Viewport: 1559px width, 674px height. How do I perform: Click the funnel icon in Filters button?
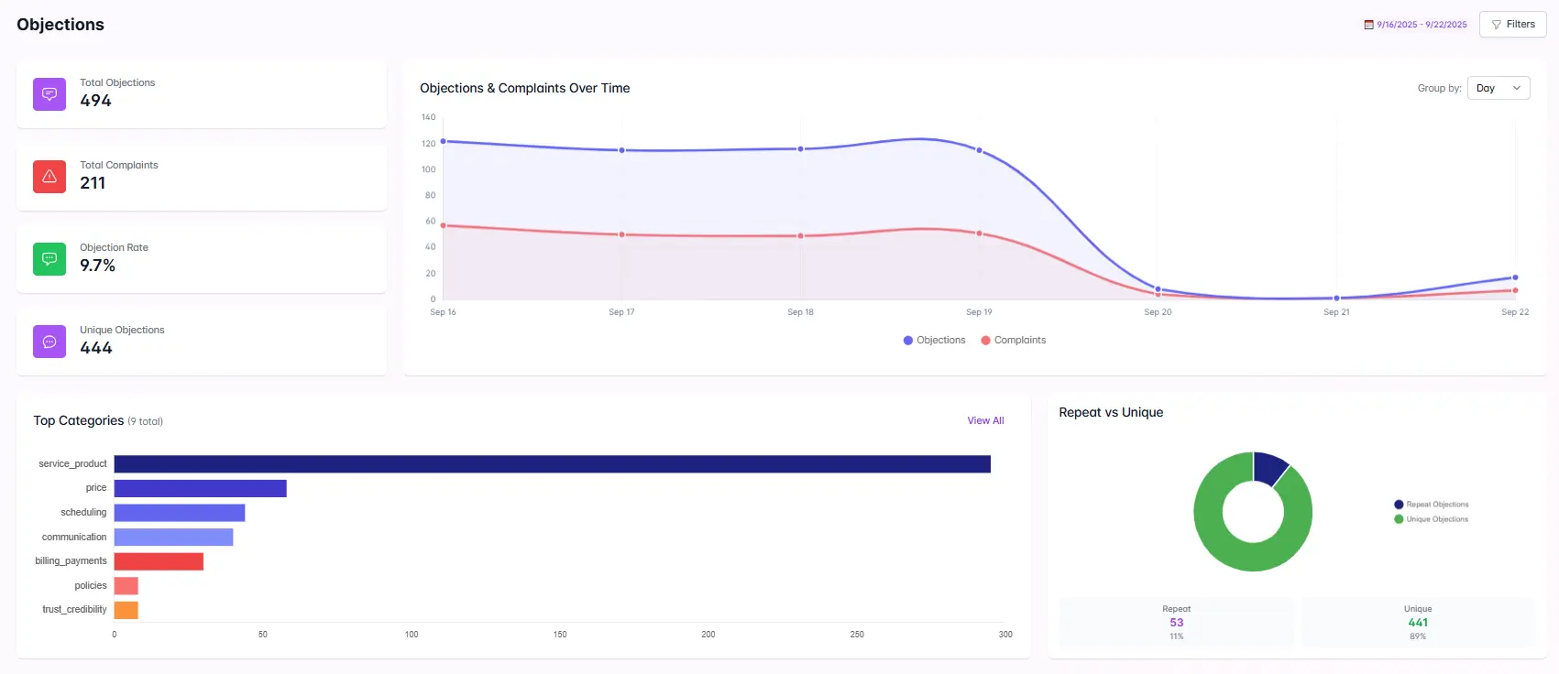[1497, 25]
